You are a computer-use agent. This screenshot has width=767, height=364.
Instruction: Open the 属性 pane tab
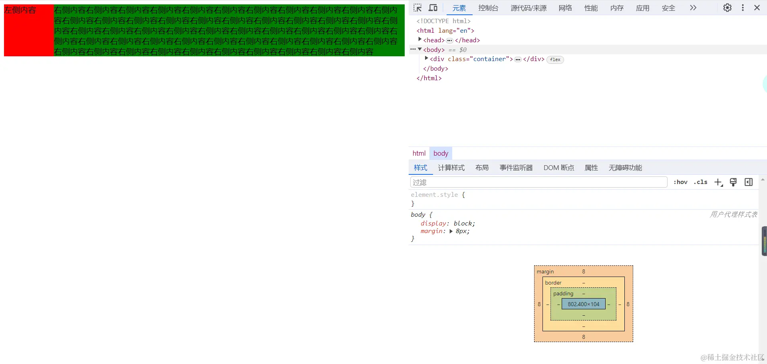click(x=591, y=168)
